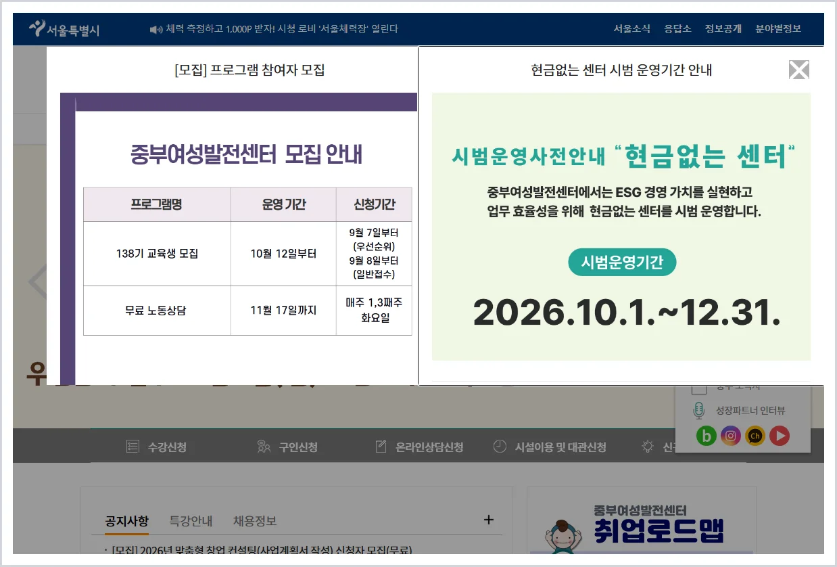Click the 구인신청 people icon
Viewport: 837px width, 567px height.
(x=264, y=447)
